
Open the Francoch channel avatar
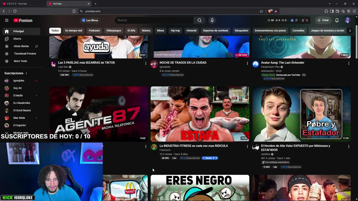[154, 147]
